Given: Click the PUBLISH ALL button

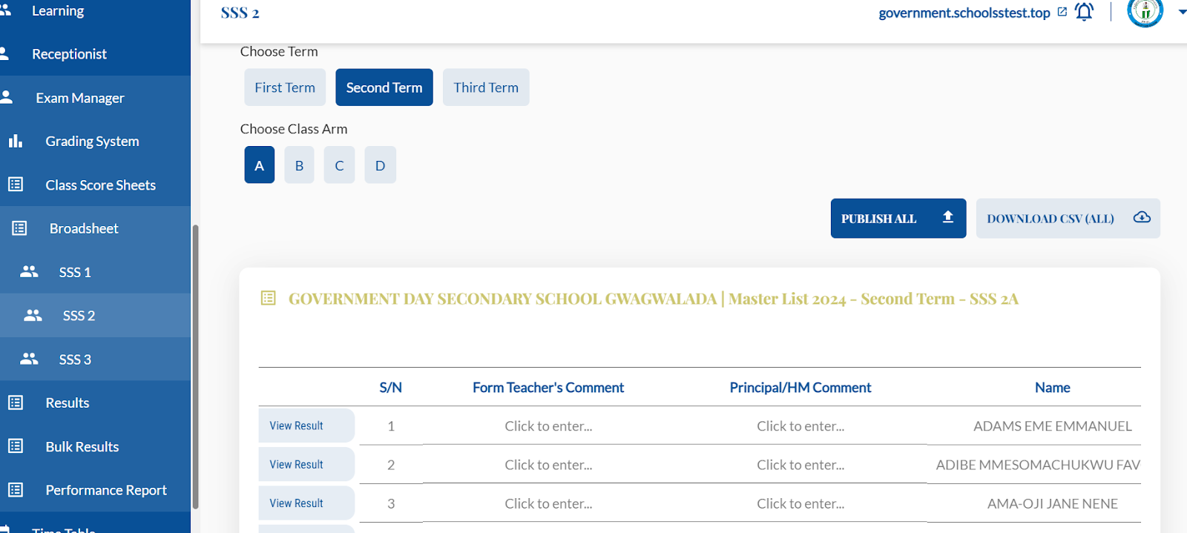Looking at the screenshot, I should (x=898, y=218).
